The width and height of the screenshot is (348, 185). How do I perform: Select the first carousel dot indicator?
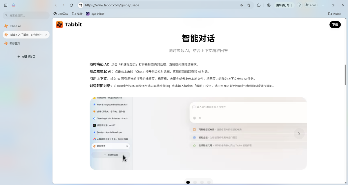[188, 182]
